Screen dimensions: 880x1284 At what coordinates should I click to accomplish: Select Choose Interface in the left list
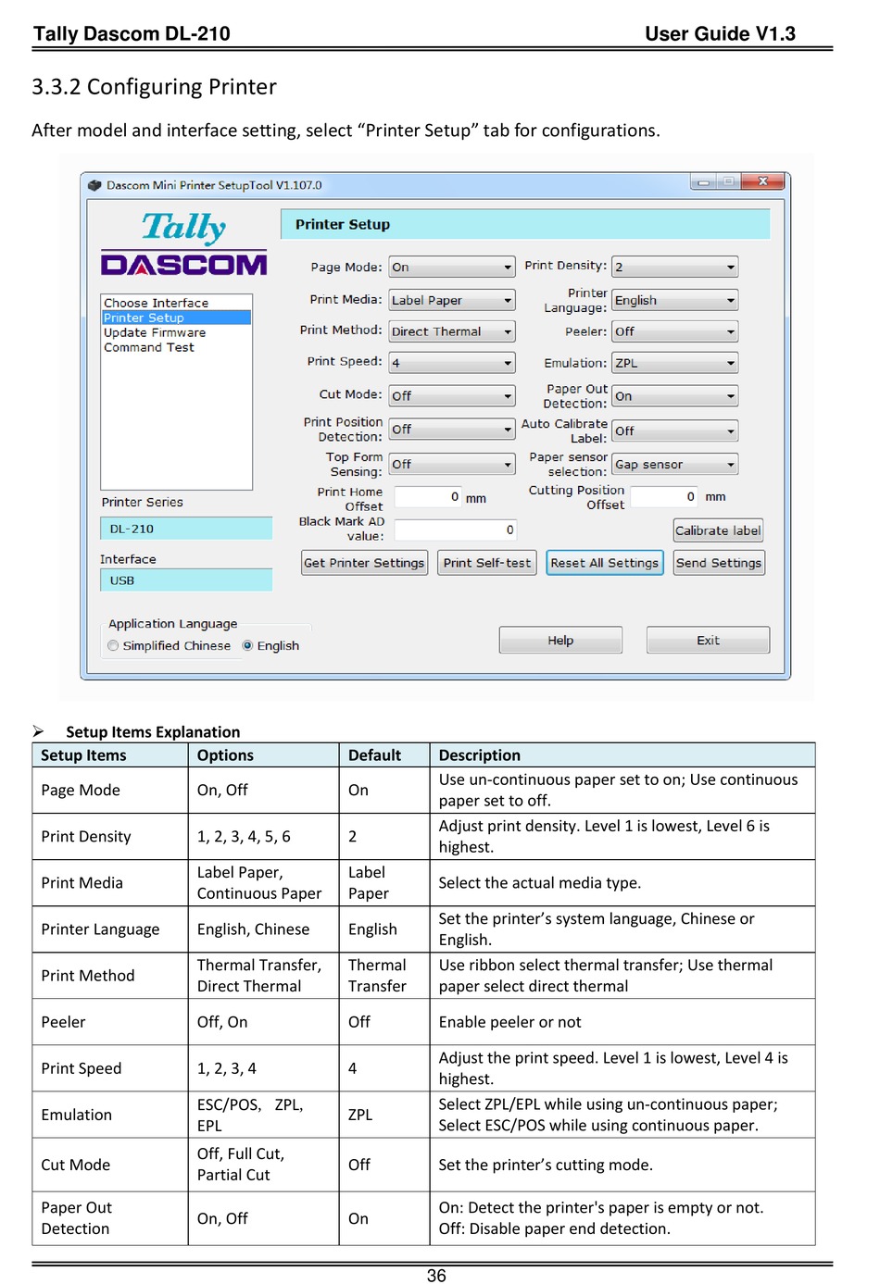176,303
